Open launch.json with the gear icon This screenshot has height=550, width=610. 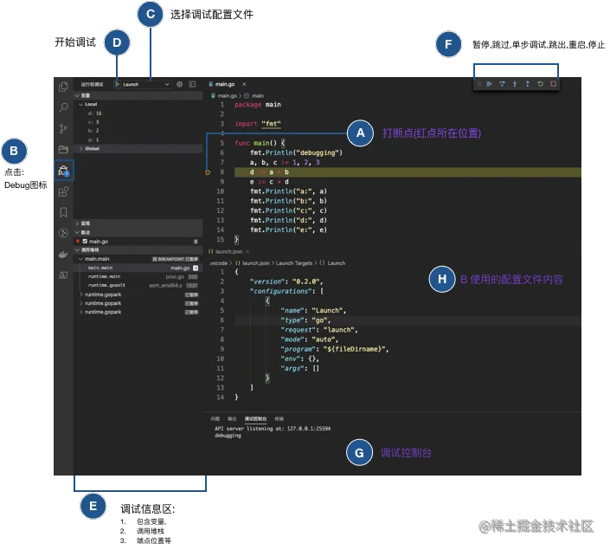point(180,84)
